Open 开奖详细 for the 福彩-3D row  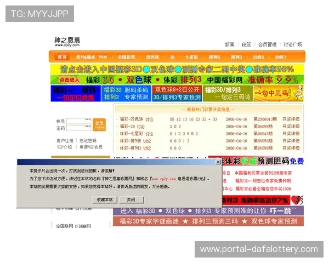[x=291, y=126]
